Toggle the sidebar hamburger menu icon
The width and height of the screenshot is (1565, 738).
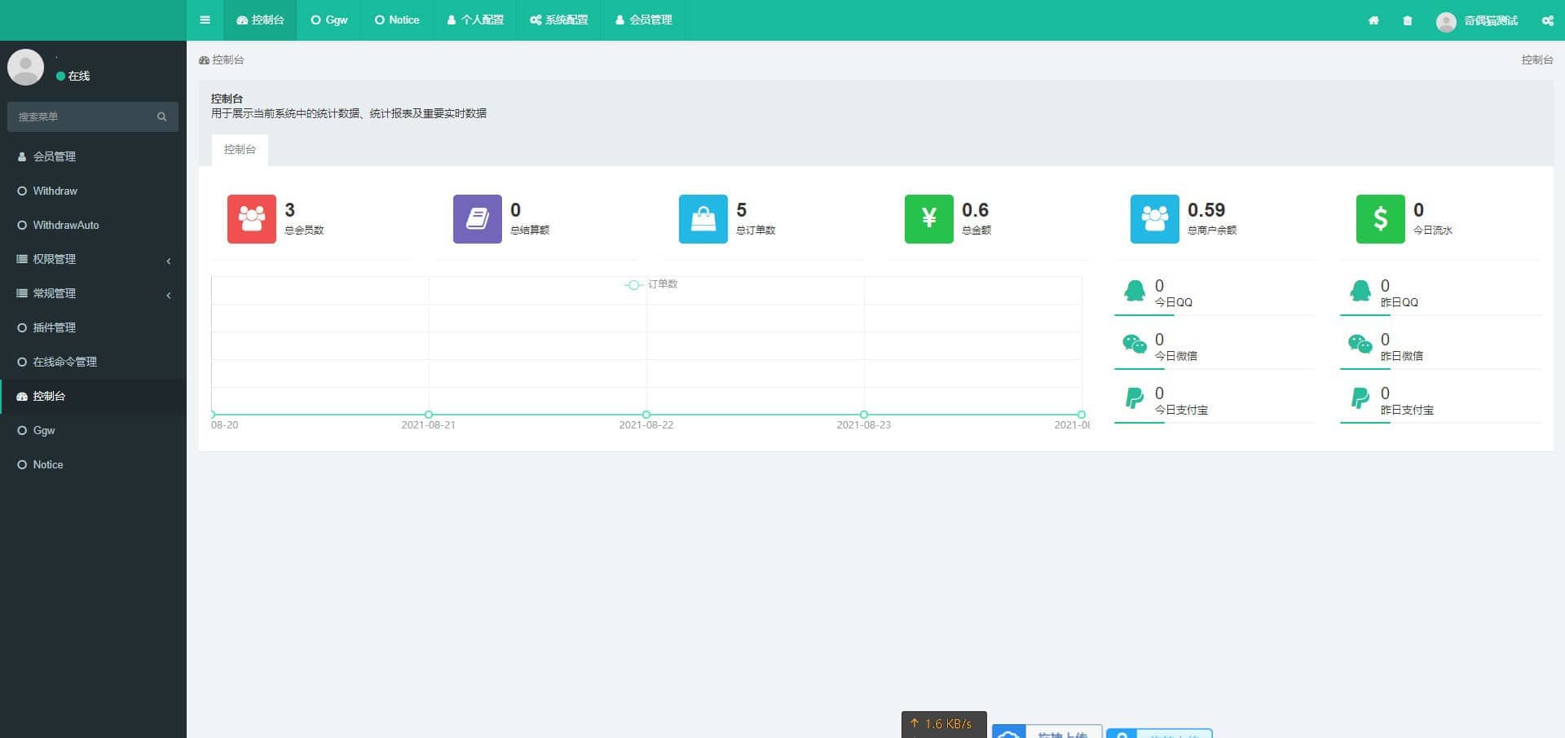tap(205, 20)
